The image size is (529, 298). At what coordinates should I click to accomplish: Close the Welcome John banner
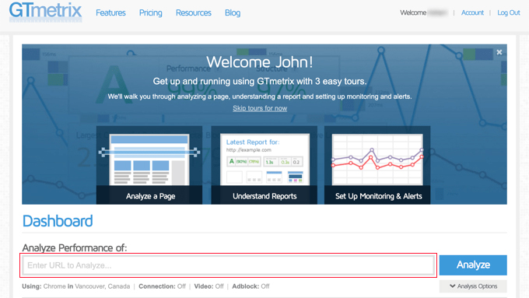(x=499, y=52)
